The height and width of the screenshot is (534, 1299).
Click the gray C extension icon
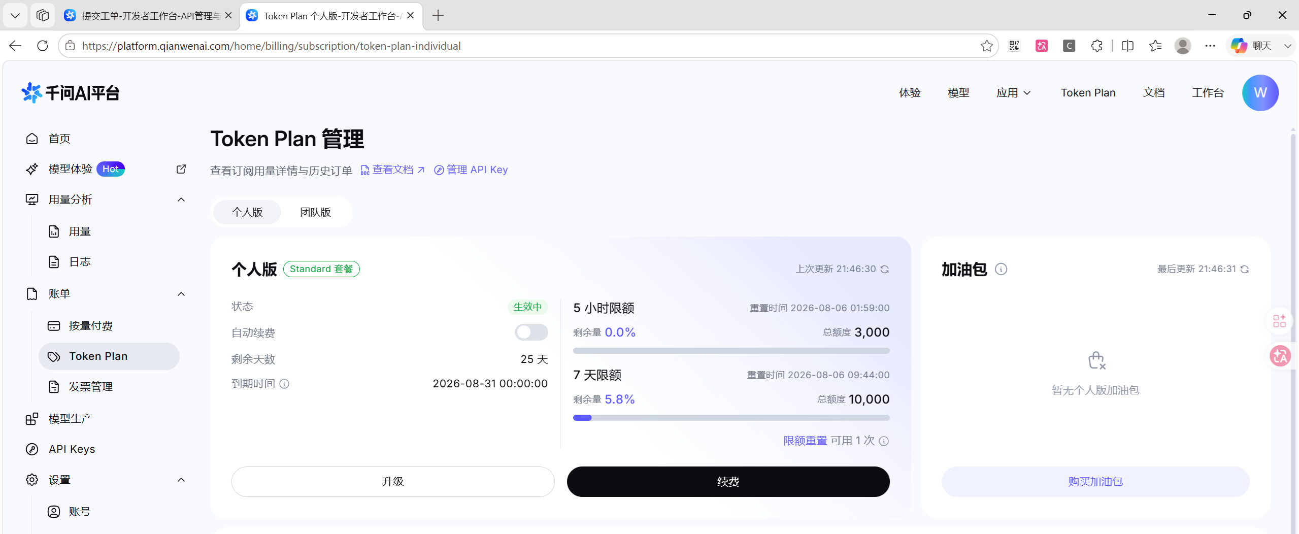point(1069,46)
